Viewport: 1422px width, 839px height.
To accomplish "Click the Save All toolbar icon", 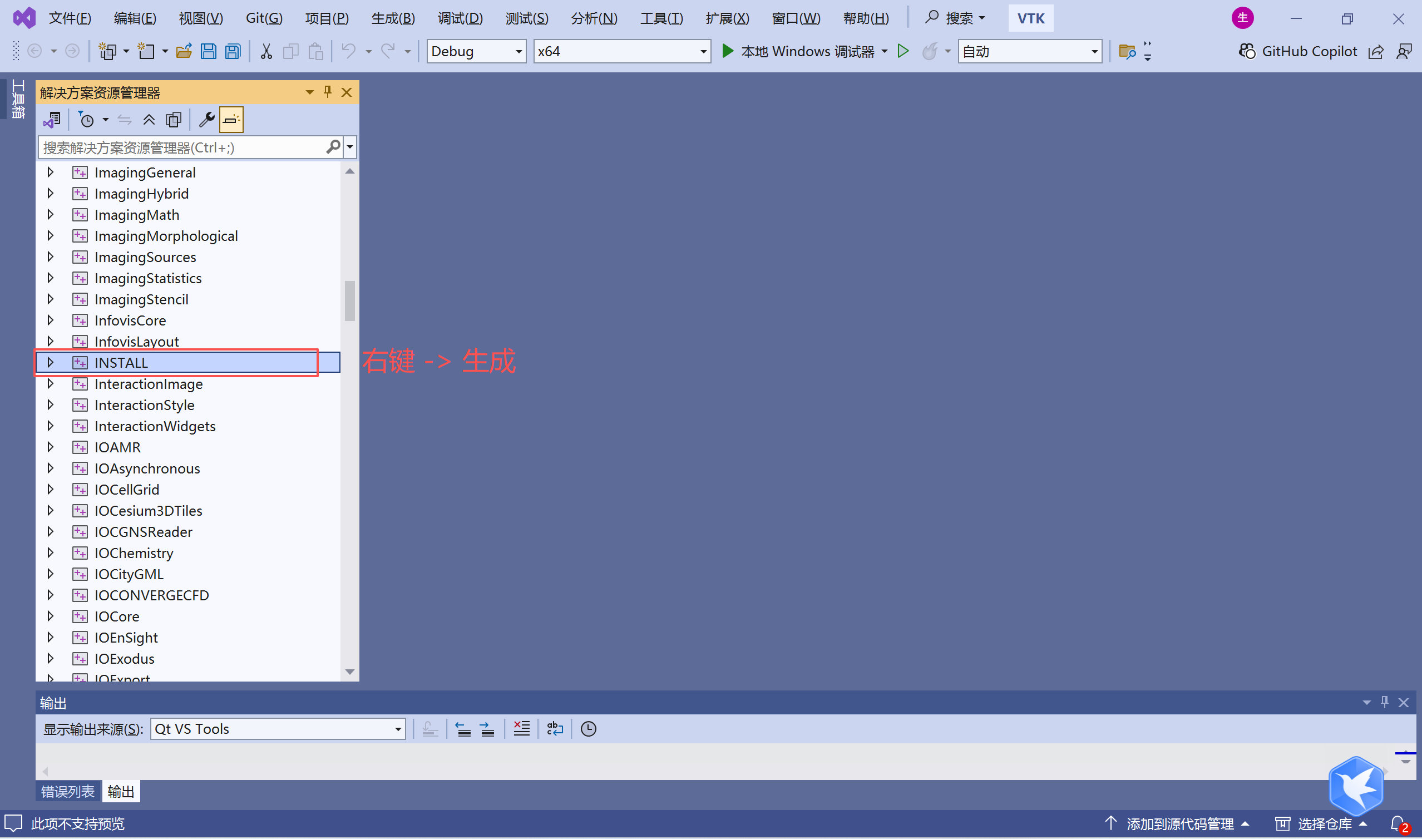I will point(233,51).
